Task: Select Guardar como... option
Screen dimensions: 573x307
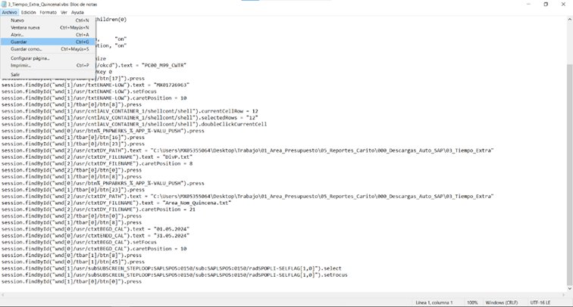Action: (27, 49)
